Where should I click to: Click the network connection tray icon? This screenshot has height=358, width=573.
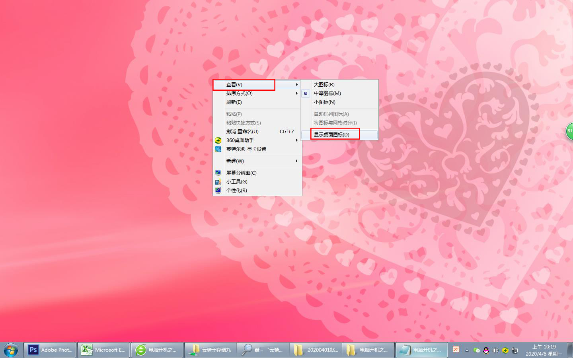pyautogui.click(x=515, y=350)
